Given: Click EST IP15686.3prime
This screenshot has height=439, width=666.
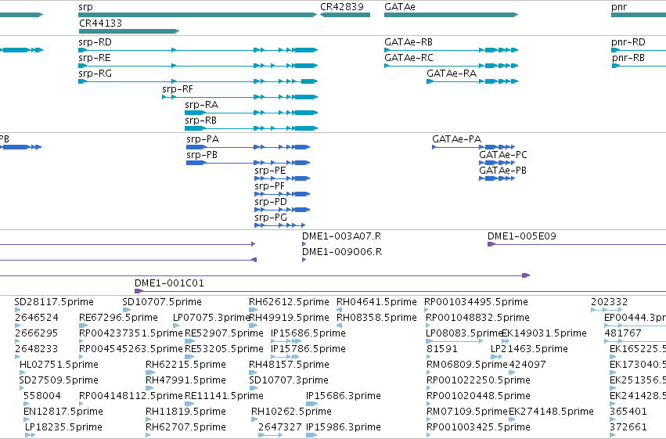Looking at the screenshot, I should click(x=312, y=404).
